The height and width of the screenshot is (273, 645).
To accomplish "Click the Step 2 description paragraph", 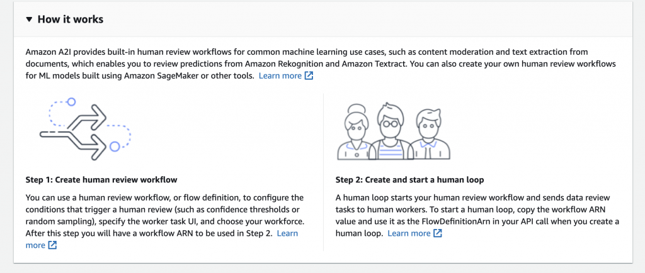I will [477, 209].
